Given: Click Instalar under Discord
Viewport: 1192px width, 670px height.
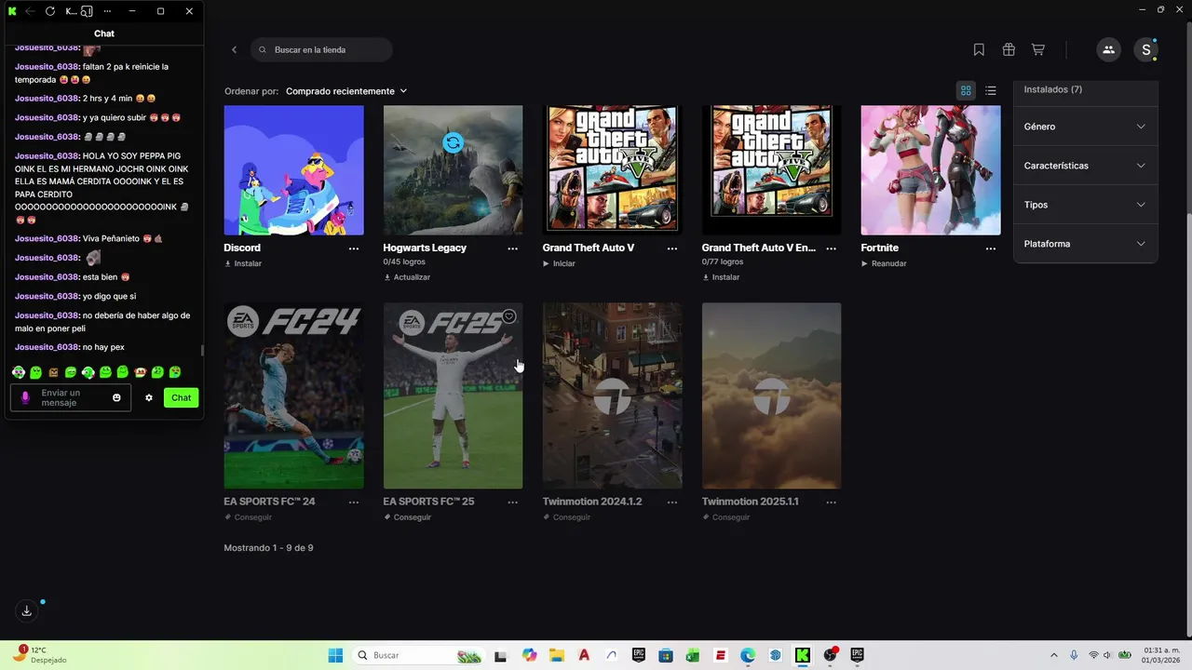Looking at the screenshot, I should [243, 263].
